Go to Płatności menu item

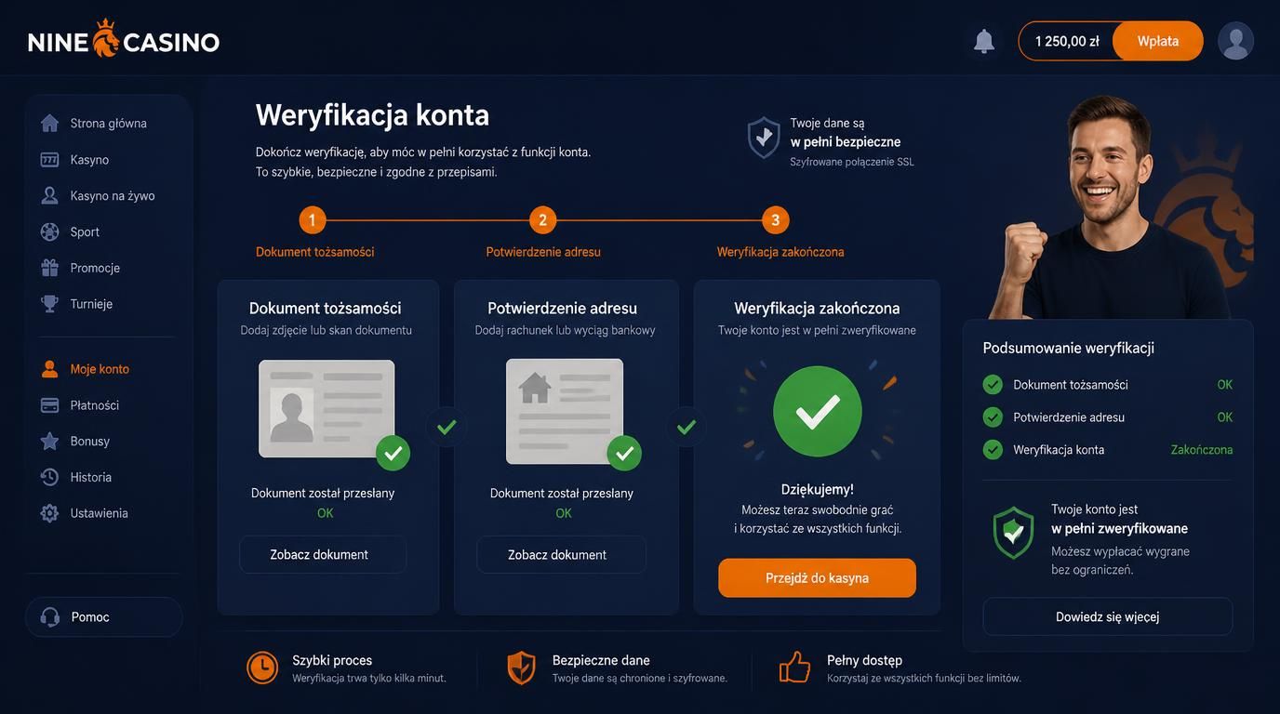coord(95,405)
